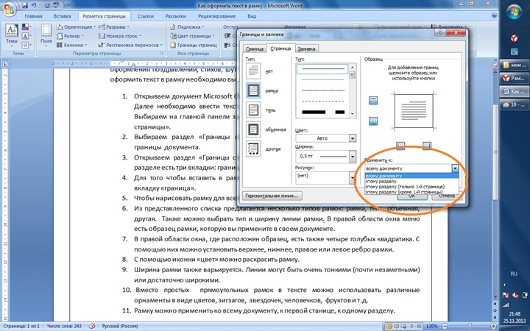The height and width of the screenshot is (331, 530).
Task: Click Границы страниц page borders button
Action: click(x=194, y=45)
